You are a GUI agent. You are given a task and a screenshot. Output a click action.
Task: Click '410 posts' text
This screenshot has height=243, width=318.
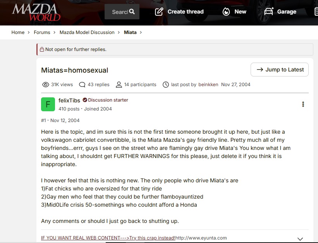click(x=69, y=109)
